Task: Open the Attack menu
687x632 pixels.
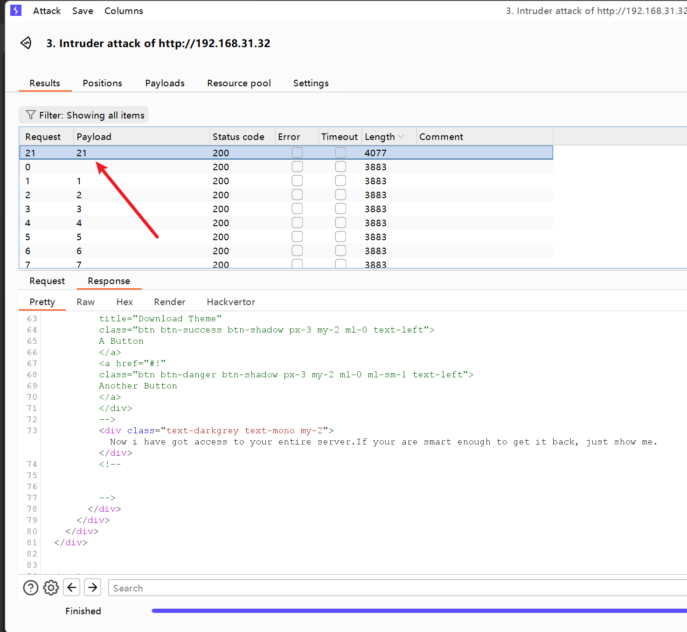Action: tap(47, 11)
